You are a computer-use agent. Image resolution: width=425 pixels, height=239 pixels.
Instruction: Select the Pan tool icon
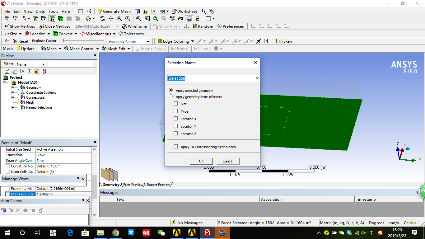click(x=111, y=19)
